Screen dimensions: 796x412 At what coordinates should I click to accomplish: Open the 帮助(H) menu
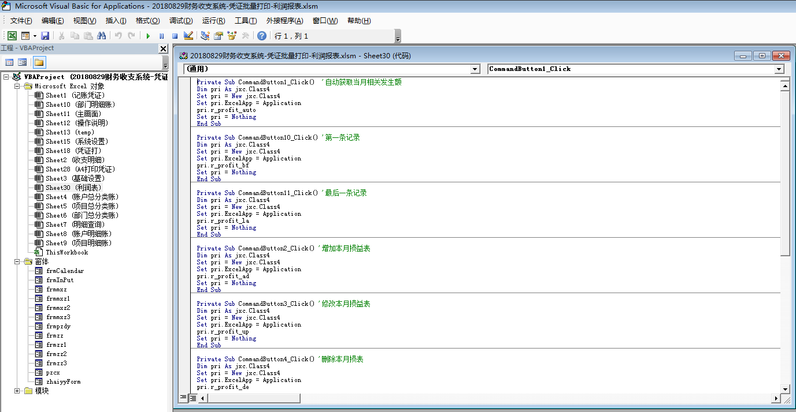(x=359, y=21)
